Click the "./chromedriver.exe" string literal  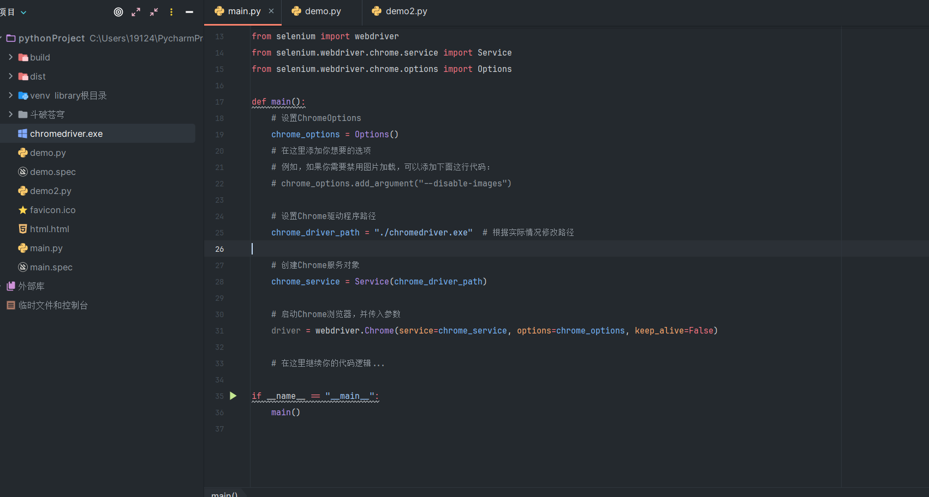(424, 233)
